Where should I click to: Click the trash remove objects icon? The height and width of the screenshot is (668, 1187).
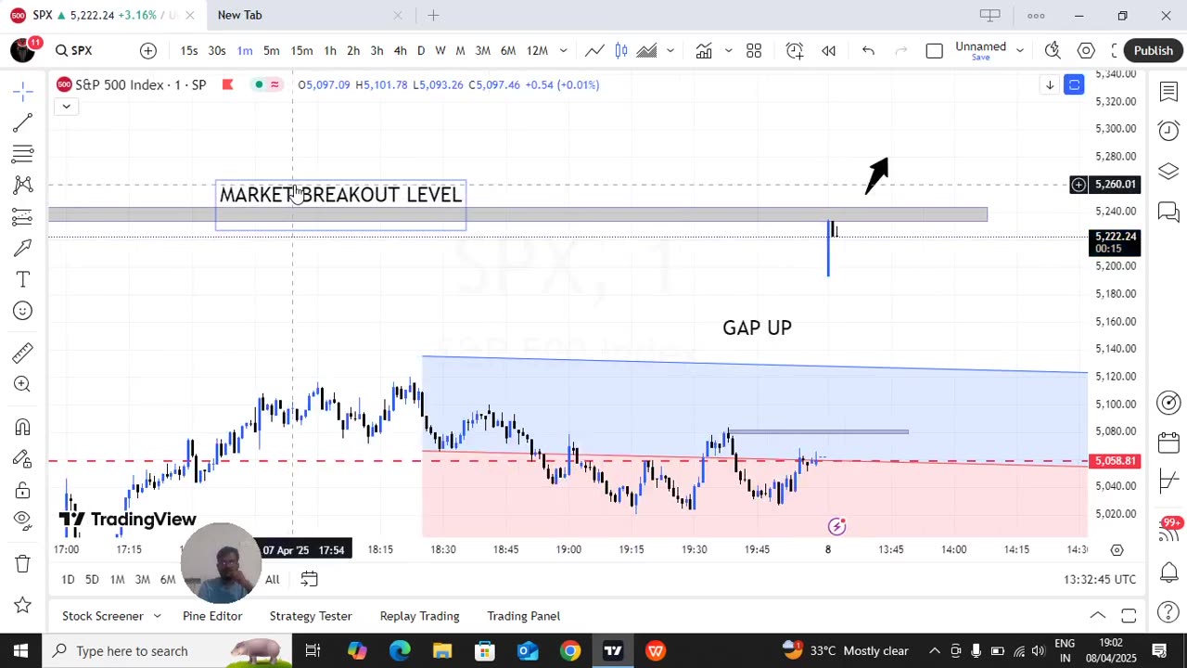[x=23, y=563]
